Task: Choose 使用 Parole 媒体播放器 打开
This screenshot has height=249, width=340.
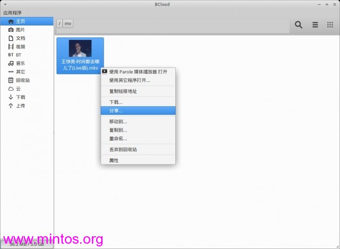Action: tap(138, 72)
